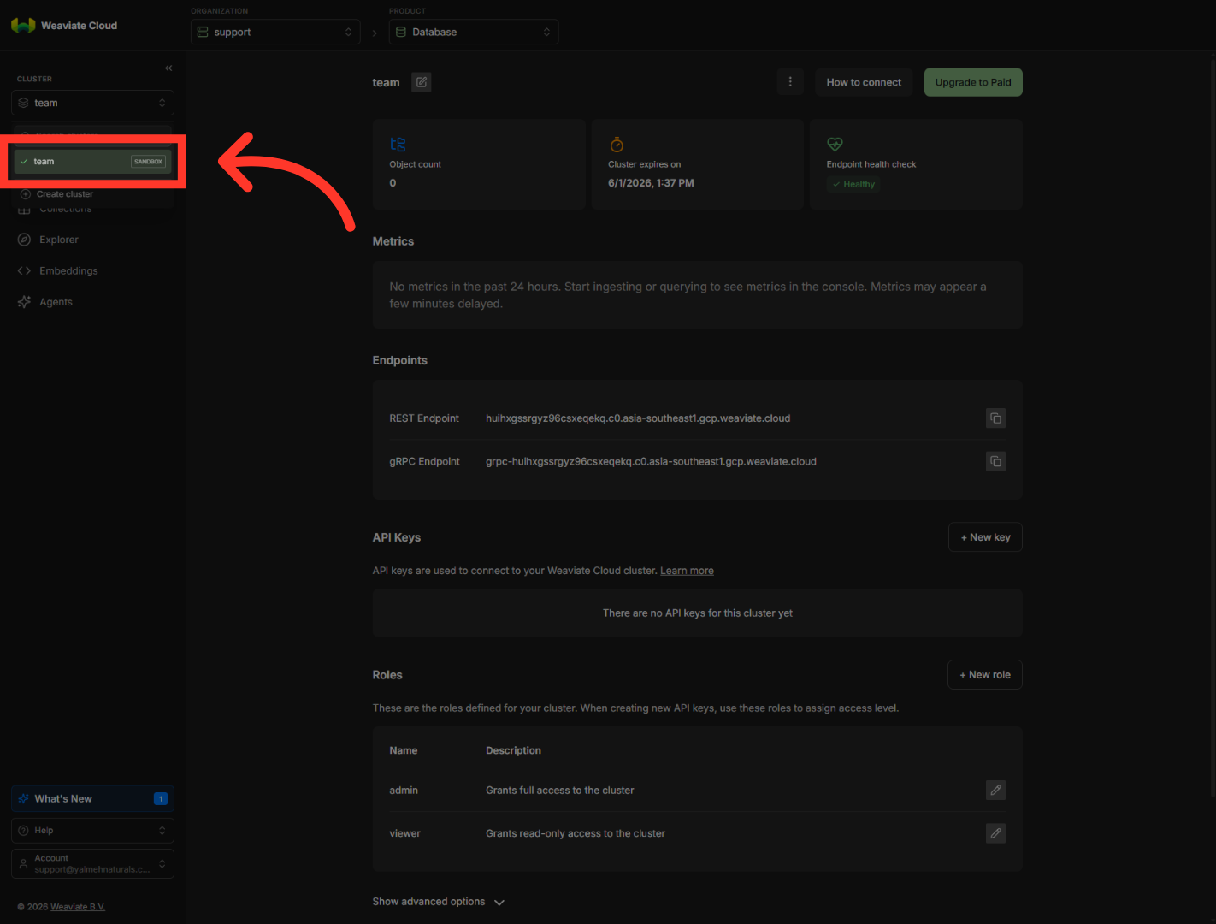Click the Object count value 0

tap(393, 183)
